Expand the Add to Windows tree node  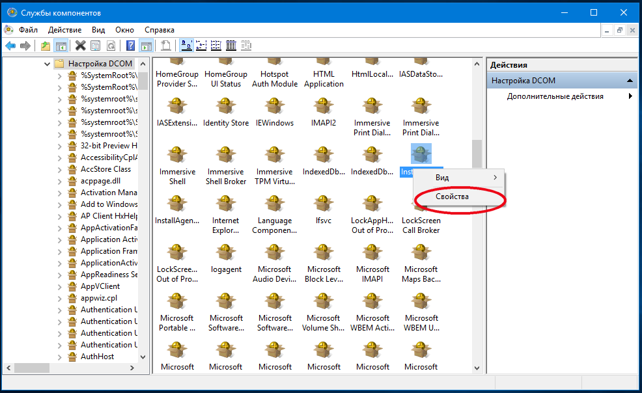pos(60,204)
